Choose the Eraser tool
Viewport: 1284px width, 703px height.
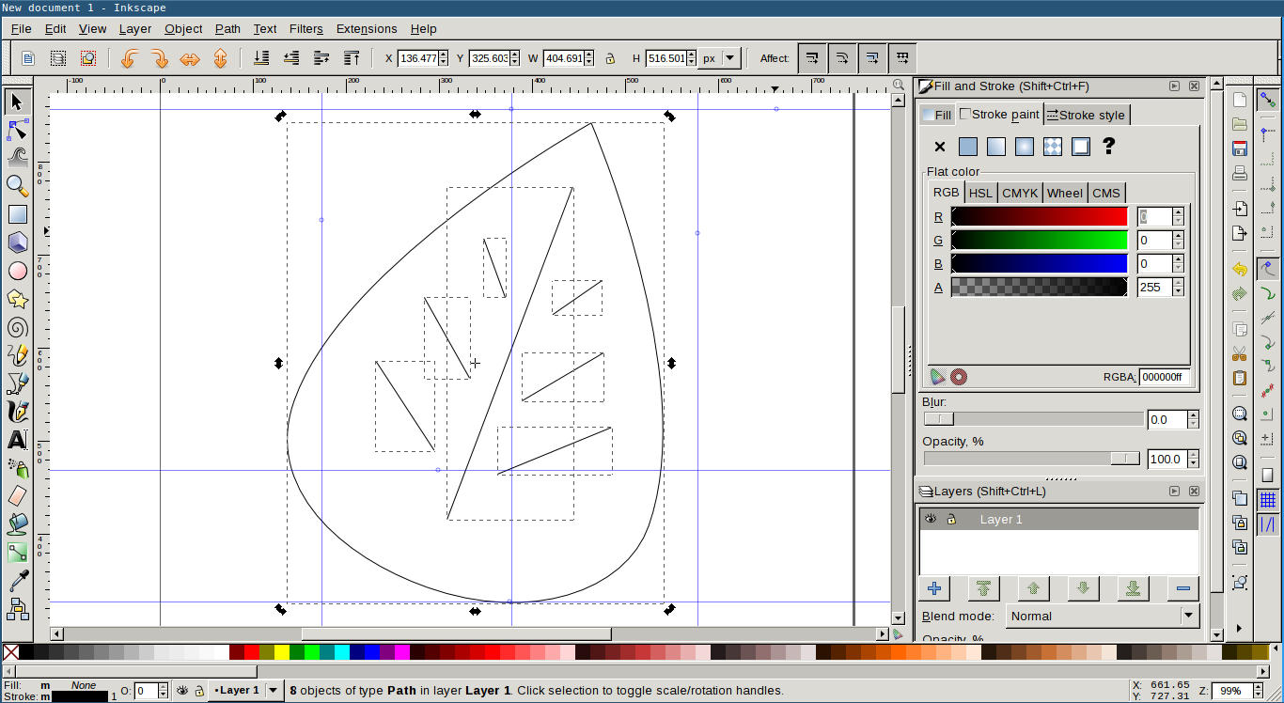tap(17, 495)
